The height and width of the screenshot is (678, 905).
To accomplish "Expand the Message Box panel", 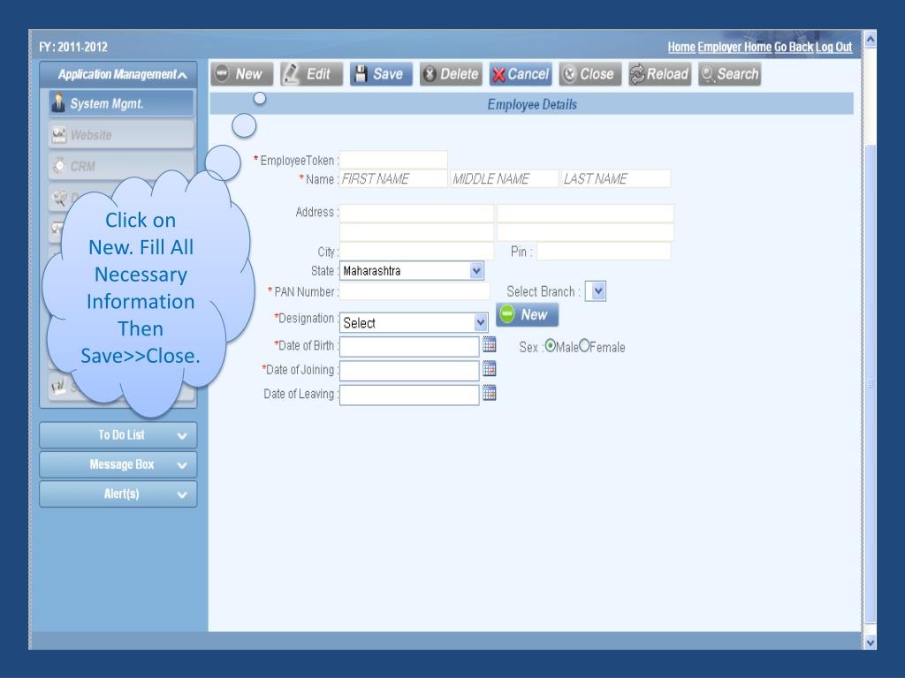I will click(118, 464).
